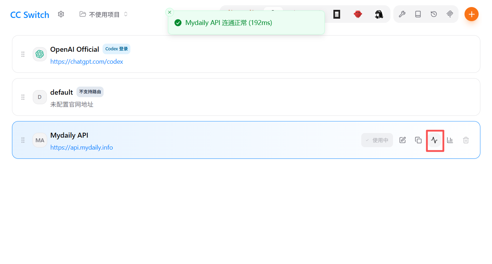This screenshot has height=264, width=492.
Task: Click the 未配置官网地址 text
Action: (x=72, y=105)
